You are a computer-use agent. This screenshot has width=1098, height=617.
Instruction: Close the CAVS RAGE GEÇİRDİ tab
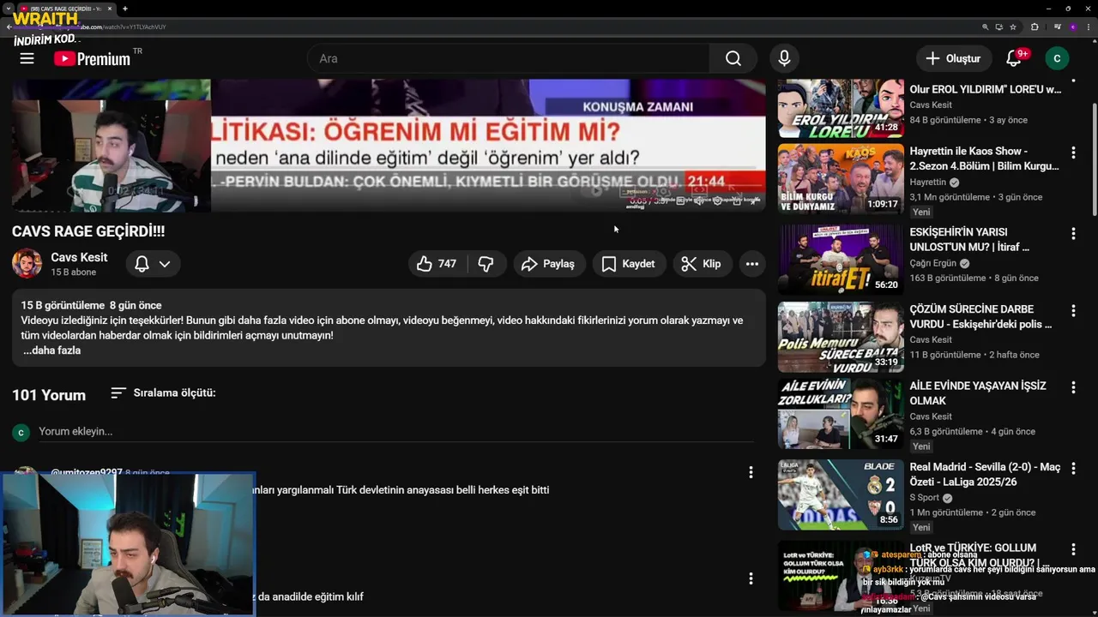point(112,9)
